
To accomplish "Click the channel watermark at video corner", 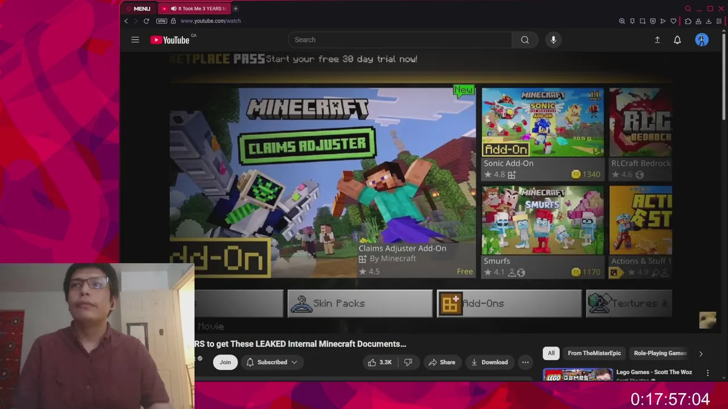I will click(708, 320).
